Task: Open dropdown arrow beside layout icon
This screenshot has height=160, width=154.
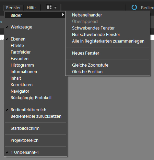Action: pos(56,8)
